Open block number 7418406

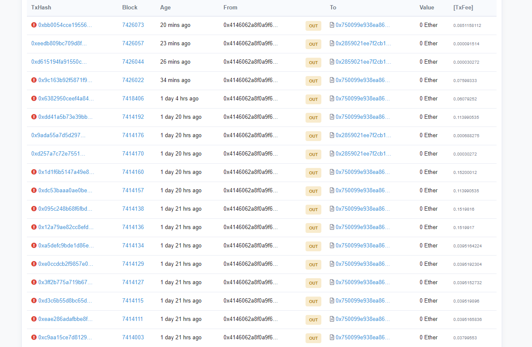click(x=133, y=98)
